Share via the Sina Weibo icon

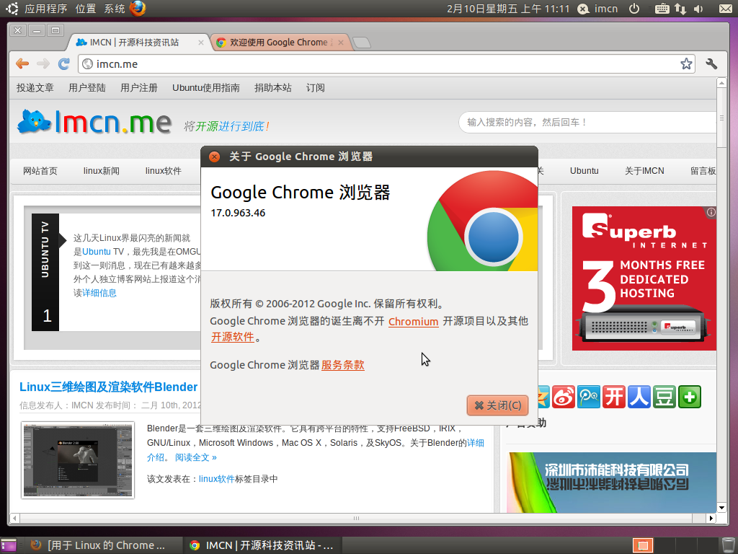coord(564,397)
